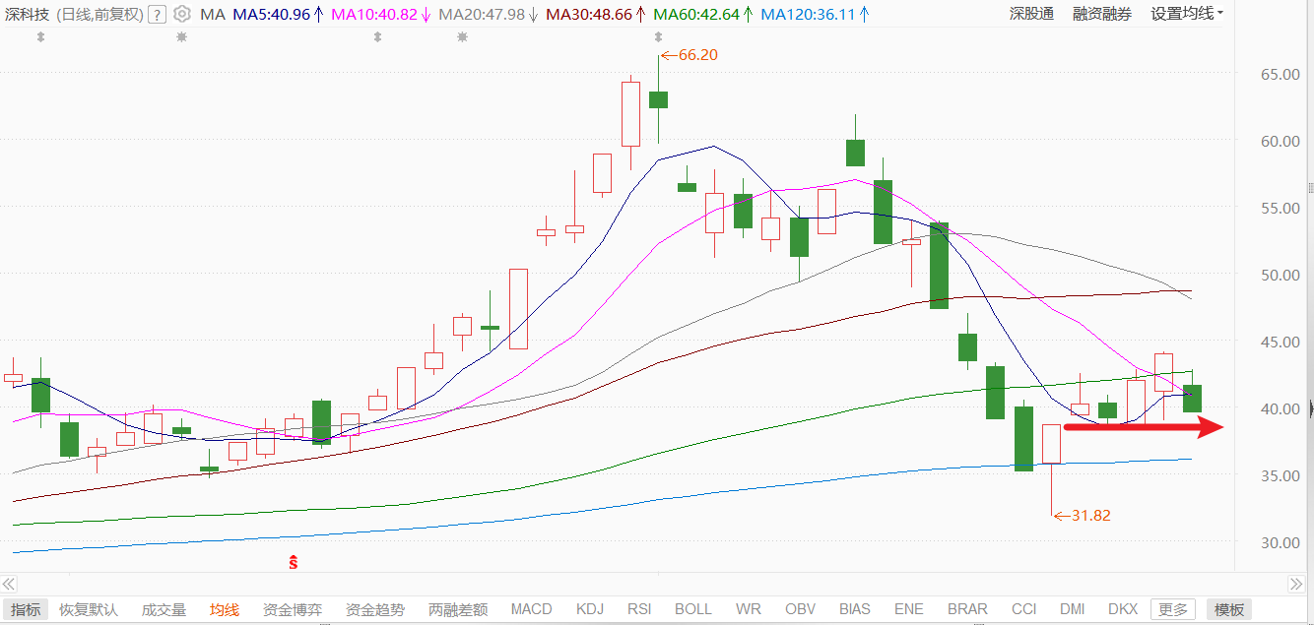Click the red S marker on chart
Viewport: 1314px width, 625px height.
(x=293, y=563)
